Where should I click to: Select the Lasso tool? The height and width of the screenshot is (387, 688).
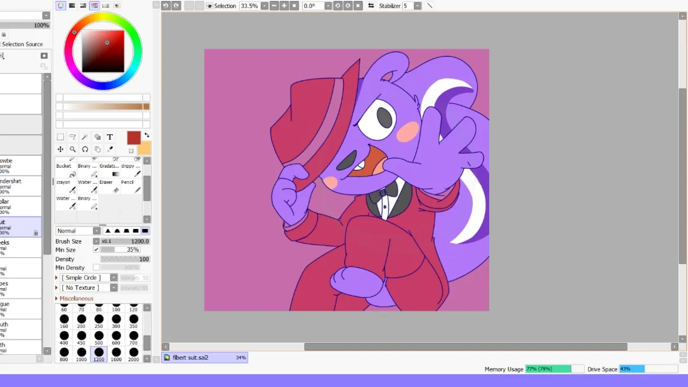(73, 137)
